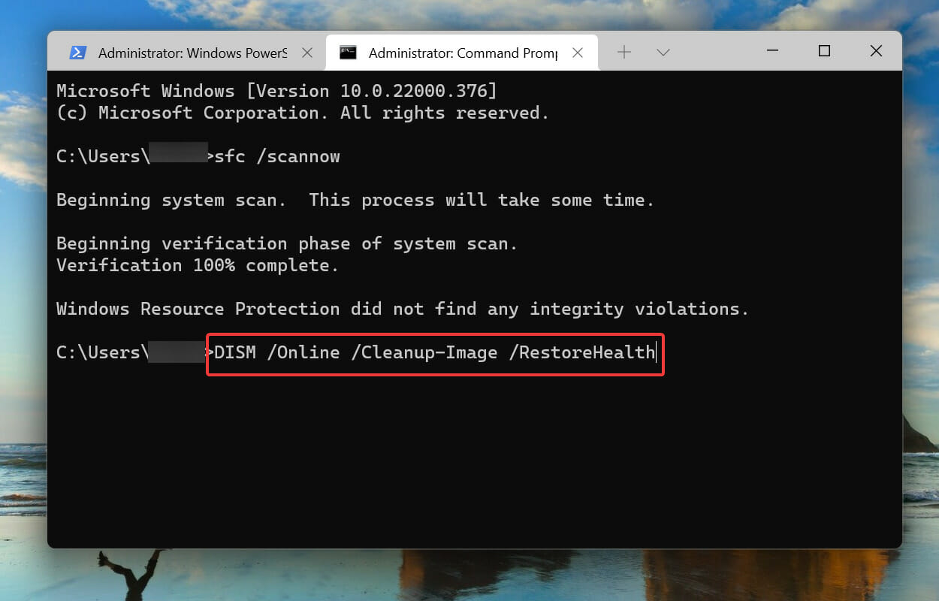Expand the new tab profile dropdown
The height and width of the screenshot is (601, 939).
coord(663,52)
